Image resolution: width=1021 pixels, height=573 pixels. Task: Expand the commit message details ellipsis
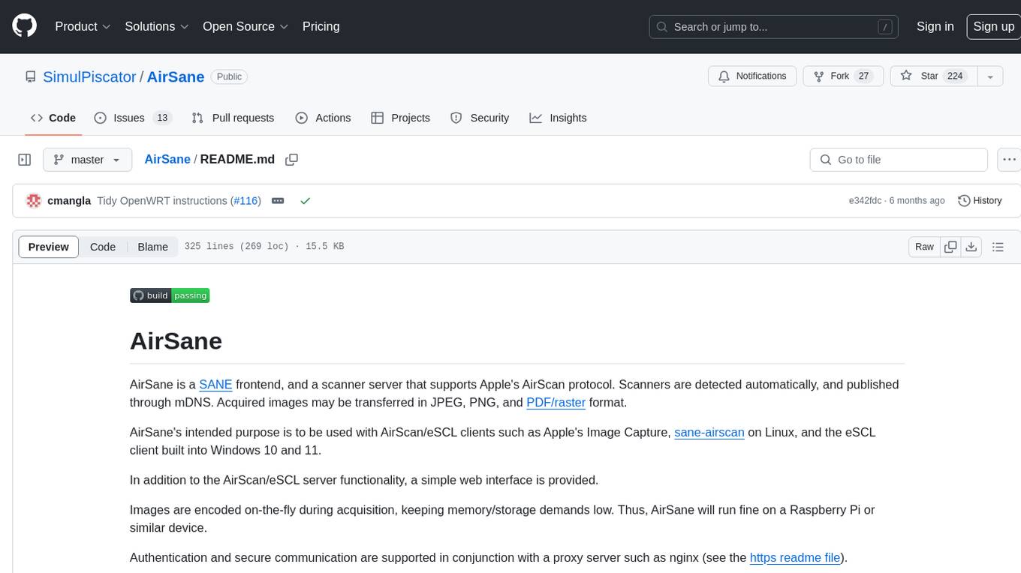point(278,201)
